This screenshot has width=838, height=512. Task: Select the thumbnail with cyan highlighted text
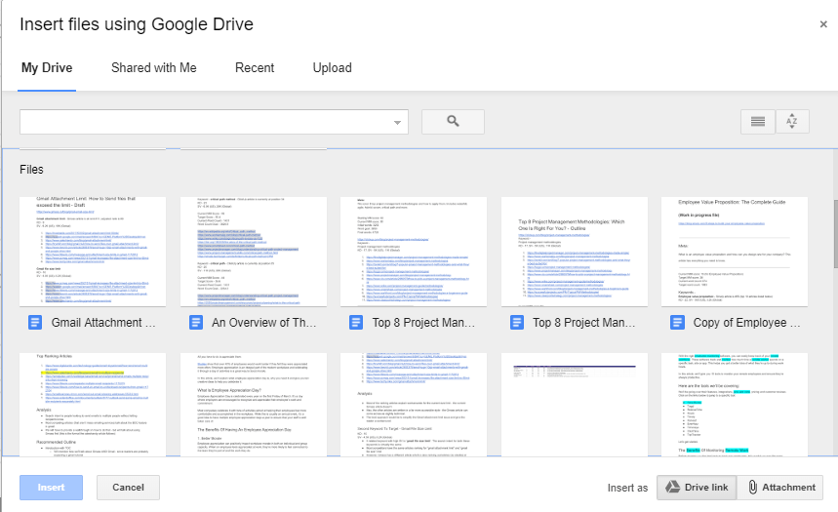click(x=735, y=405)
